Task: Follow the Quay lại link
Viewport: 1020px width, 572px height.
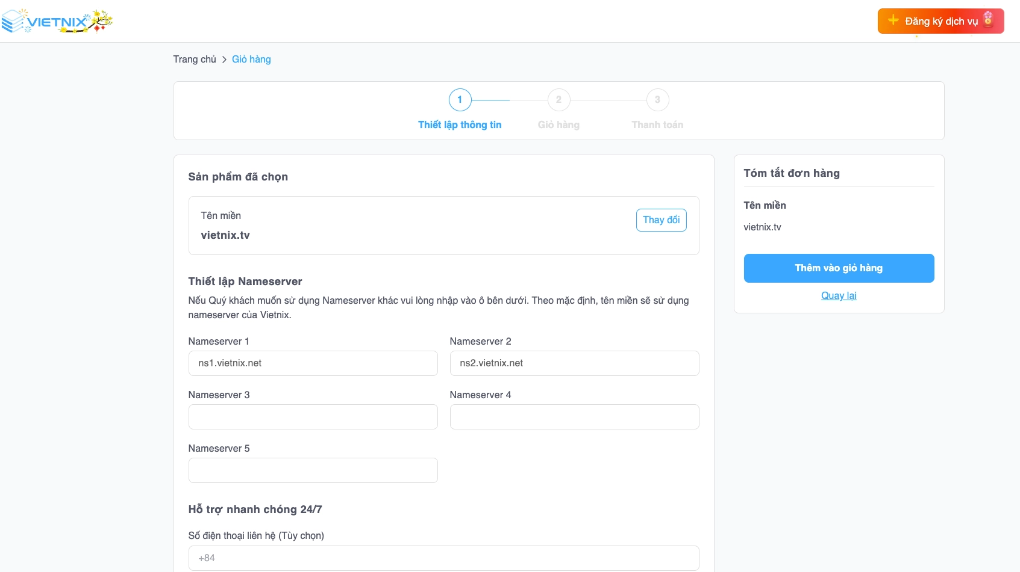Action: (x=839, y=295)
